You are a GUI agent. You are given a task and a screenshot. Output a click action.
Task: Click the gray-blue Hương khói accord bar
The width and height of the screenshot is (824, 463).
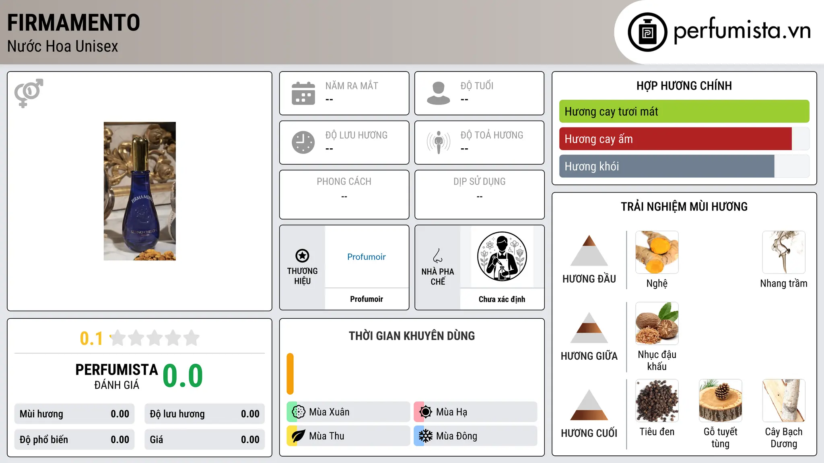[667, 166]
